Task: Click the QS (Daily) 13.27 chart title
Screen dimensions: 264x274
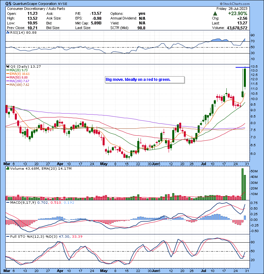Action: pyautogui.click(x=25, y=66)
